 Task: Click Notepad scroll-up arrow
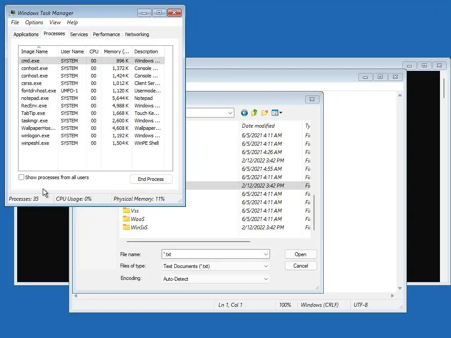(400, 95)
